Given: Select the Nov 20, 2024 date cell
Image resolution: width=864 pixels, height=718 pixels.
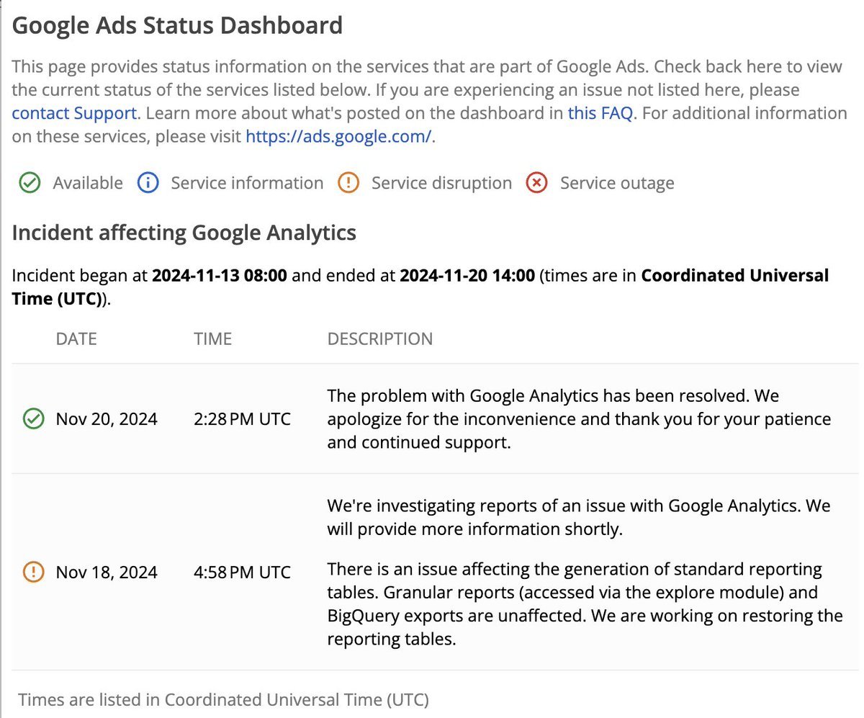Looking at the screenshot, I should (x=107, y=418).
